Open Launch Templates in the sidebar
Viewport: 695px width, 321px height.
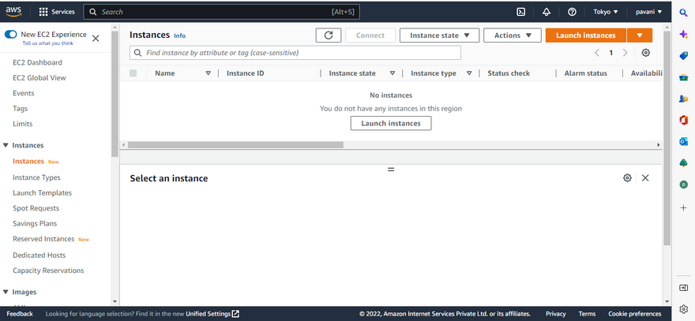coord(42,193)
